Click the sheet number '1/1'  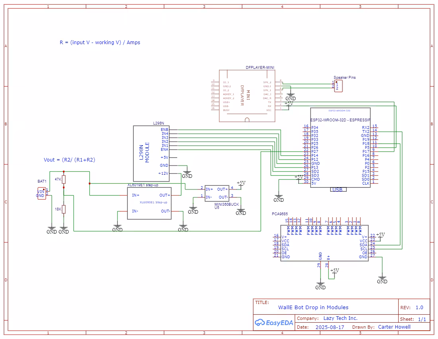[x=422, y=319]
